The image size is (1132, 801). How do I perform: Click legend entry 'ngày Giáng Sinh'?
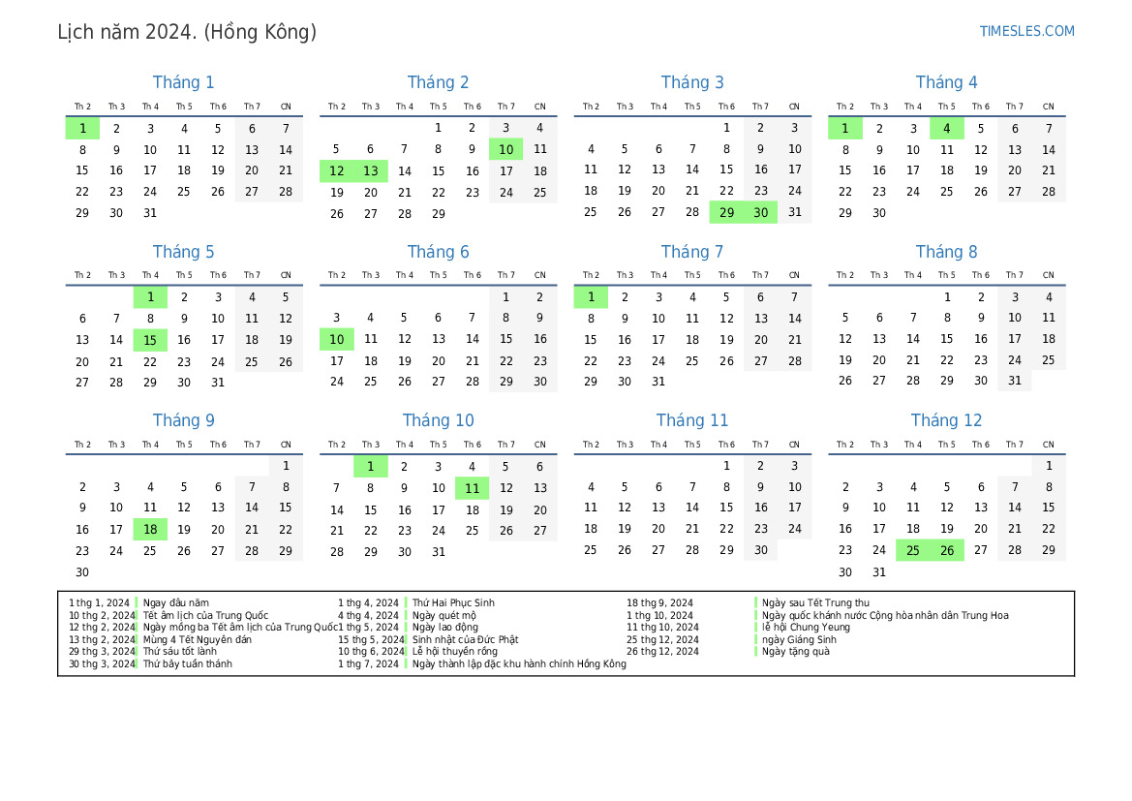(799, 639)
